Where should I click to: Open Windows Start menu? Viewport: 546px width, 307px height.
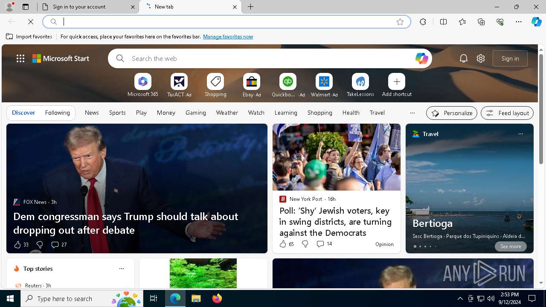tap(10, 298)
